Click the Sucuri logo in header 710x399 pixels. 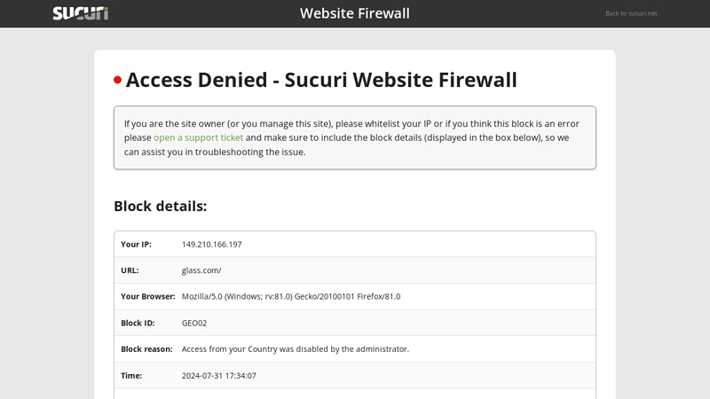81,13
